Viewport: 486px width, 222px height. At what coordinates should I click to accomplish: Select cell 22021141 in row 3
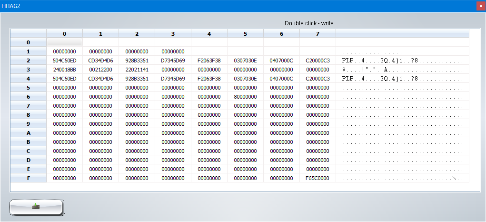click(137, 70)
